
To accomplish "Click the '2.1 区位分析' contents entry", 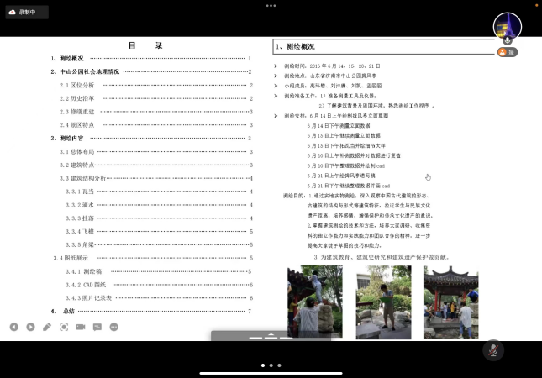I will (x=77, y=85).
